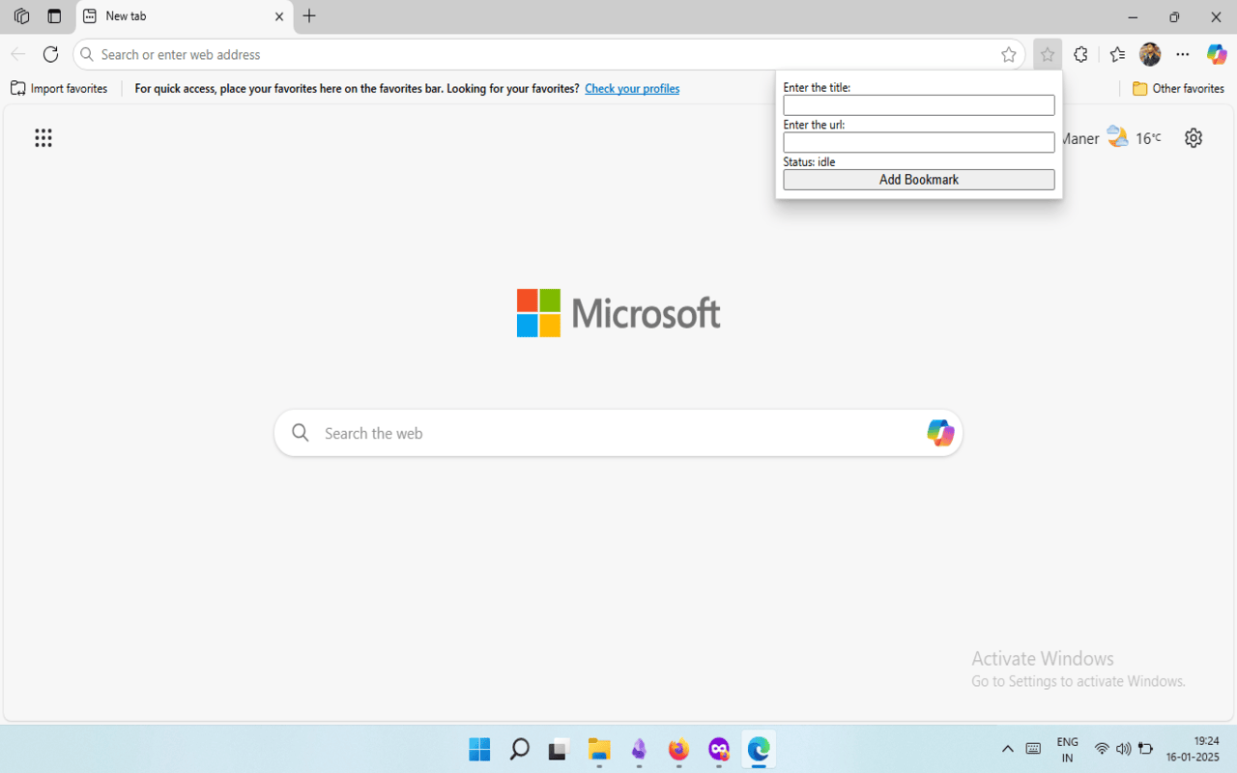Minimize the browser window
The image size is (1237, 773).
click(x=1133, y=16)
